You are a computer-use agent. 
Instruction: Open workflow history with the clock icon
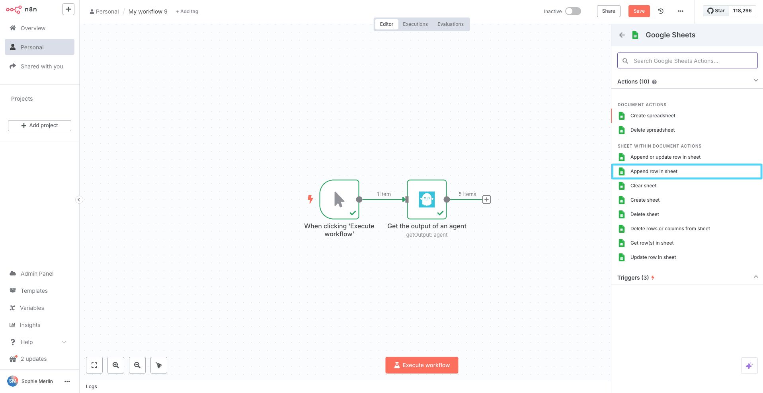point(661,11)
